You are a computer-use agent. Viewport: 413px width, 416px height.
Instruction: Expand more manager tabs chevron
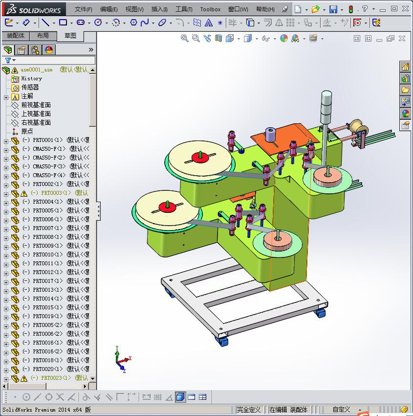point(91,49)
